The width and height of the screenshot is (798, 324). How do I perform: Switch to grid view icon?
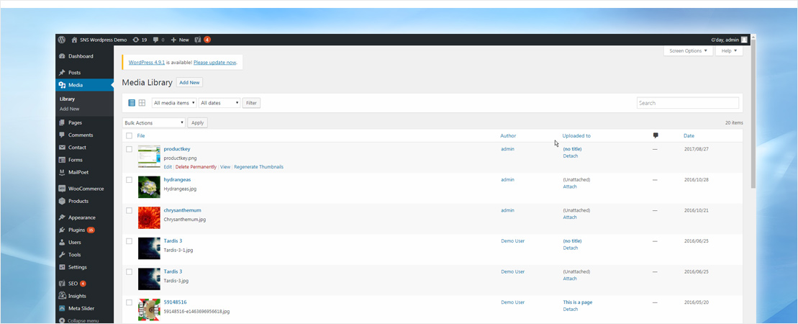(142, 103)
